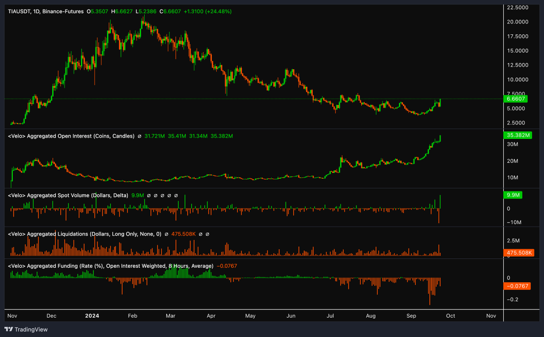This screenshot has width=544, height=337.
Task: Click the 2024 time axis label
Action: (92, 315)
